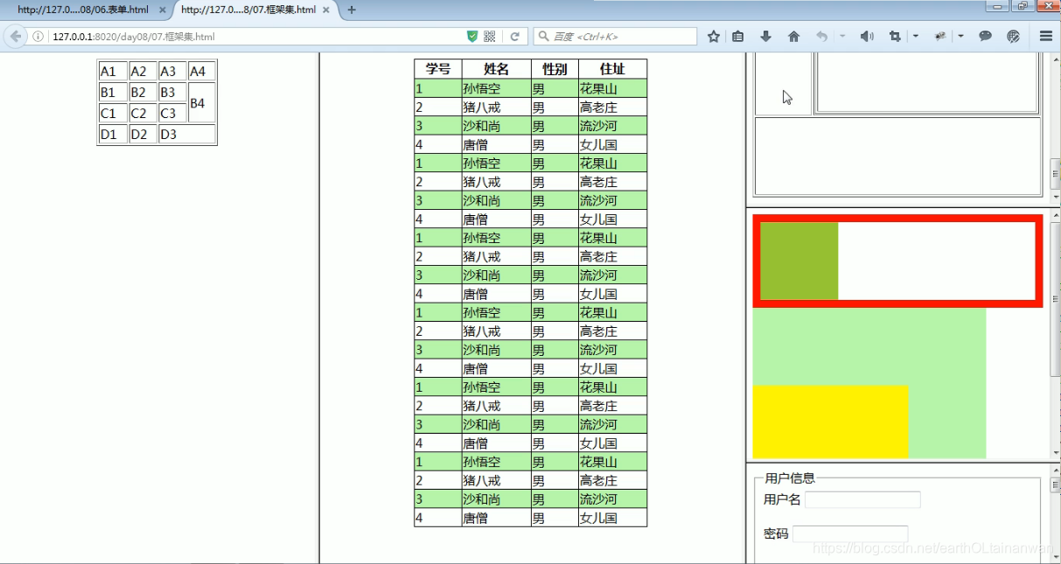
Task: Close the 07.框架集.html tab
Action: 328,10
